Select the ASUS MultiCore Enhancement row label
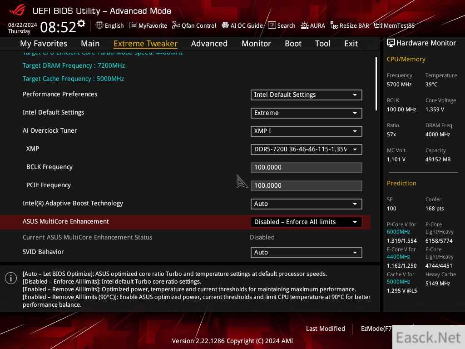Viewport: 465px width, 349px height. tap(66, 221)
